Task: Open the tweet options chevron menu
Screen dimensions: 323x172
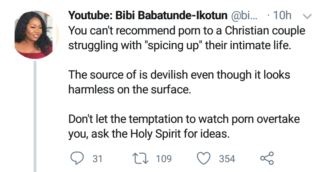Action: [x=307, y=16]
